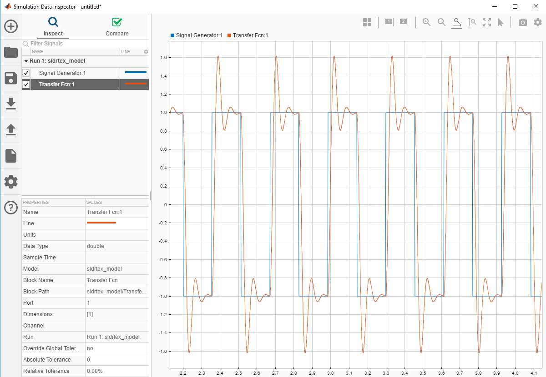Open a saved session via folder icon
This screenshot has height=377, width=546.
coord(11,52)
